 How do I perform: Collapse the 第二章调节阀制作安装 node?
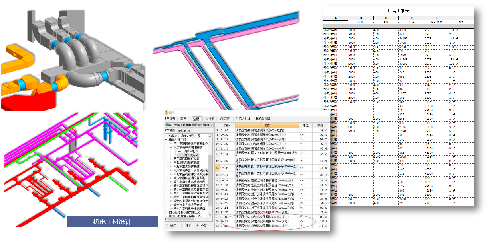click(171, 148)
